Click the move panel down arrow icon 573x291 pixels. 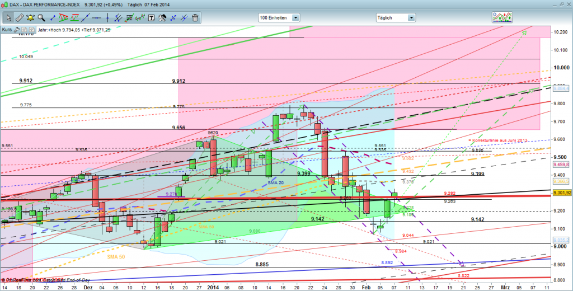click(24, 30)
